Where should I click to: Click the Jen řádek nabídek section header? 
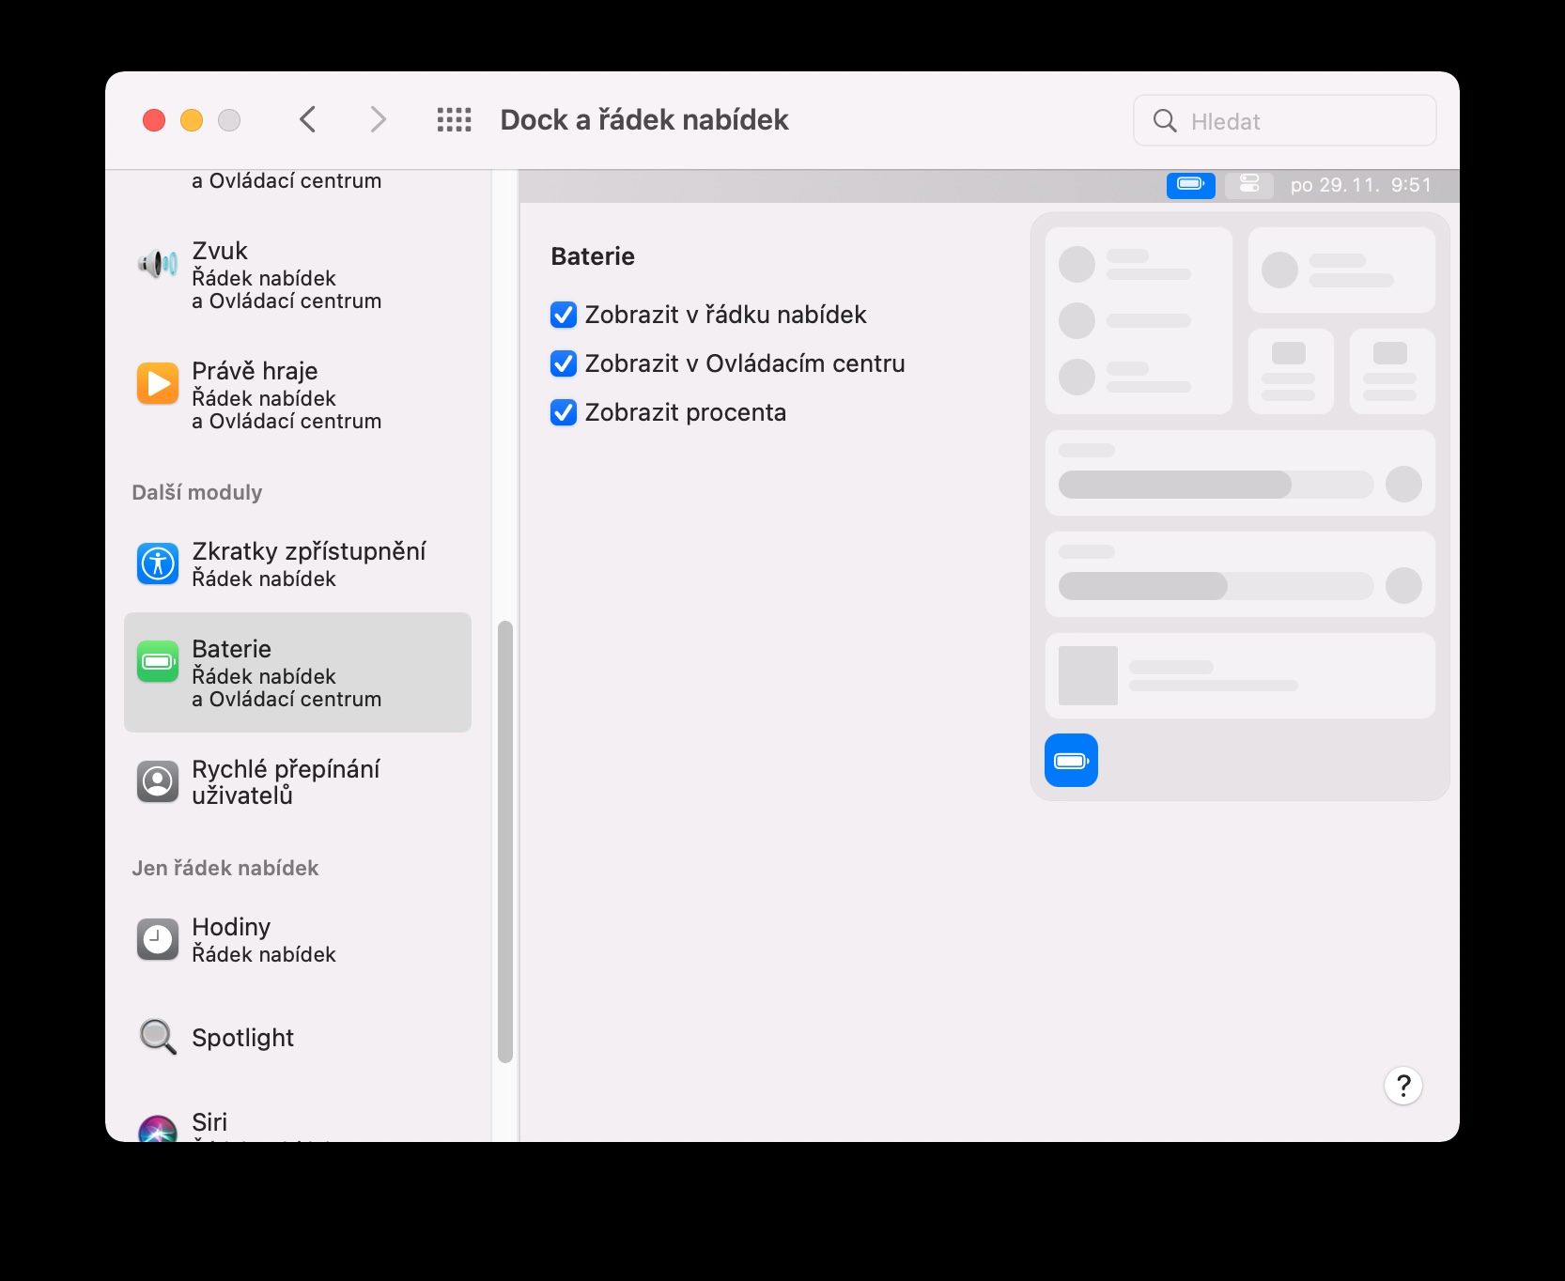click(225, 868)
